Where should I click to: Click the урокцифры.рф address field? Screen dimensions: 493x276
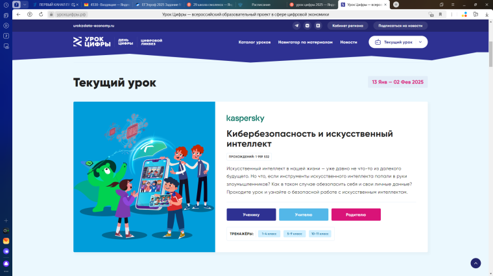71,14
